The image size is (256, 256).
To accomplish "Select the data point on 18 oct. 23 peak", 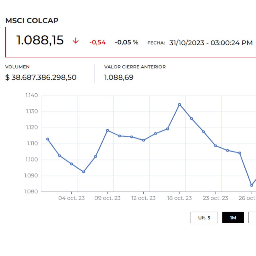I will click(x=179, y=104).
